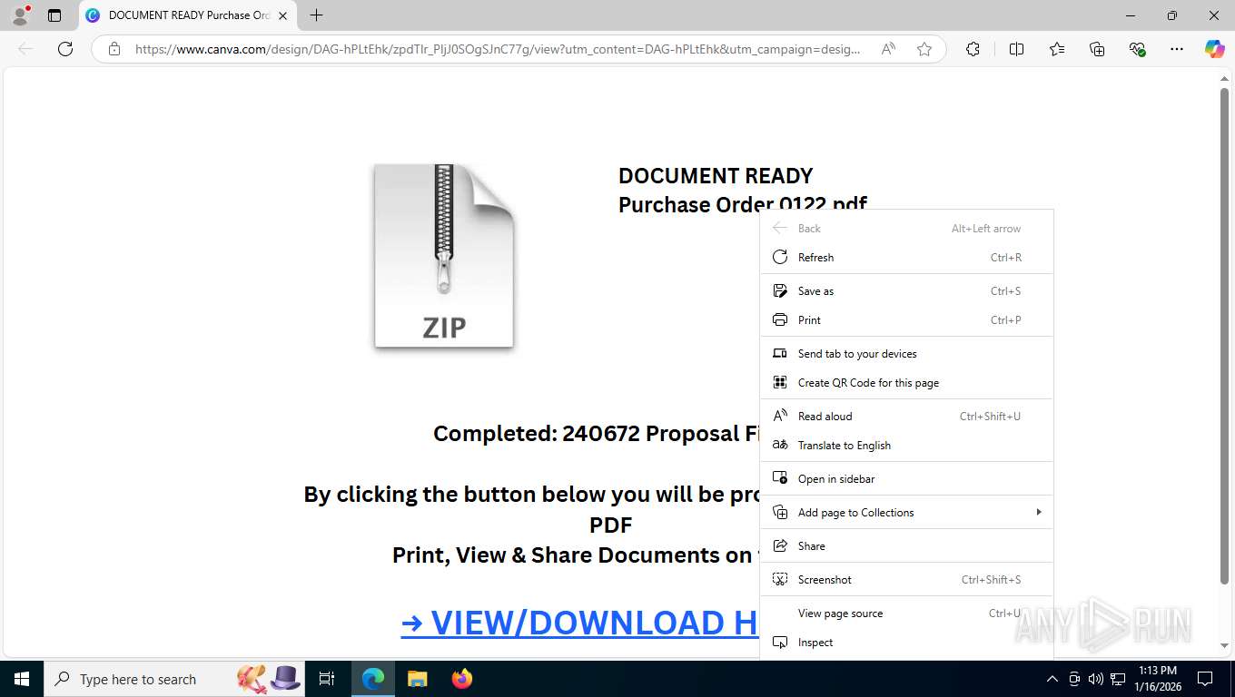Open Task View on the taskbar
This screenshot has height=697, width=1235.
click(x=327, y=679)
